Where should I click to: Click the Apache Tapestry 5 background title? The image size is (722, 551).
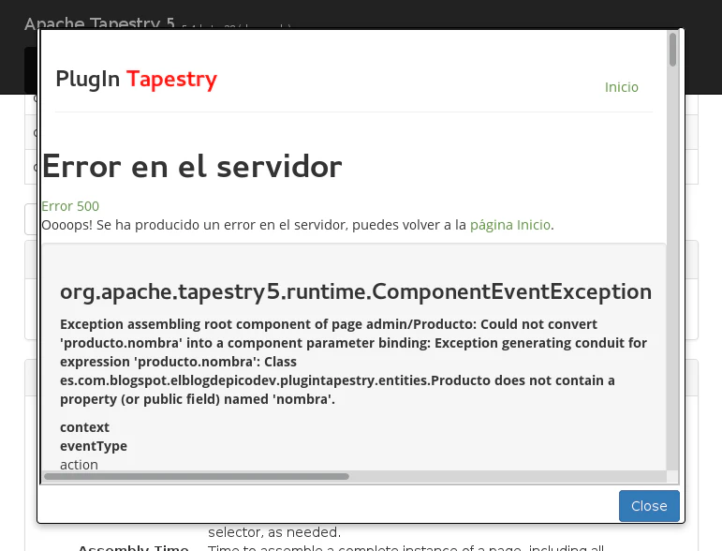[x=99, y=22]
